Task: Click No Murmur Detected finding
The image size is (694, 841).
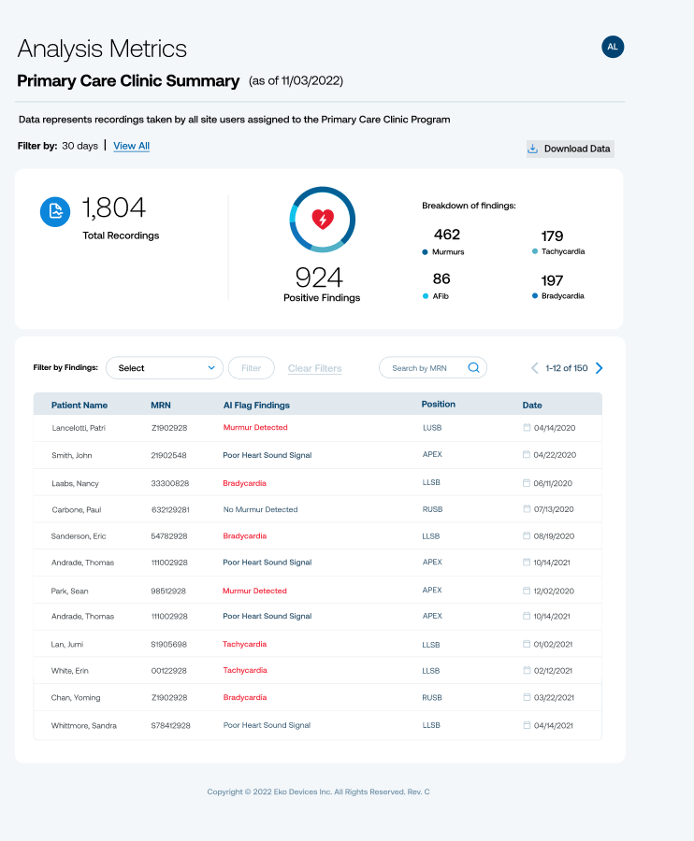Action: pos(260,509)
